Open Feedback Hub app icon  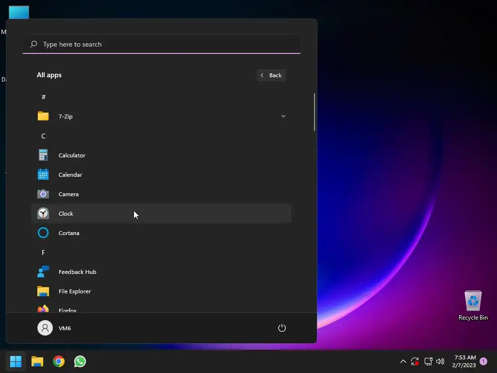pyautogui.click(x=43, y=272)
